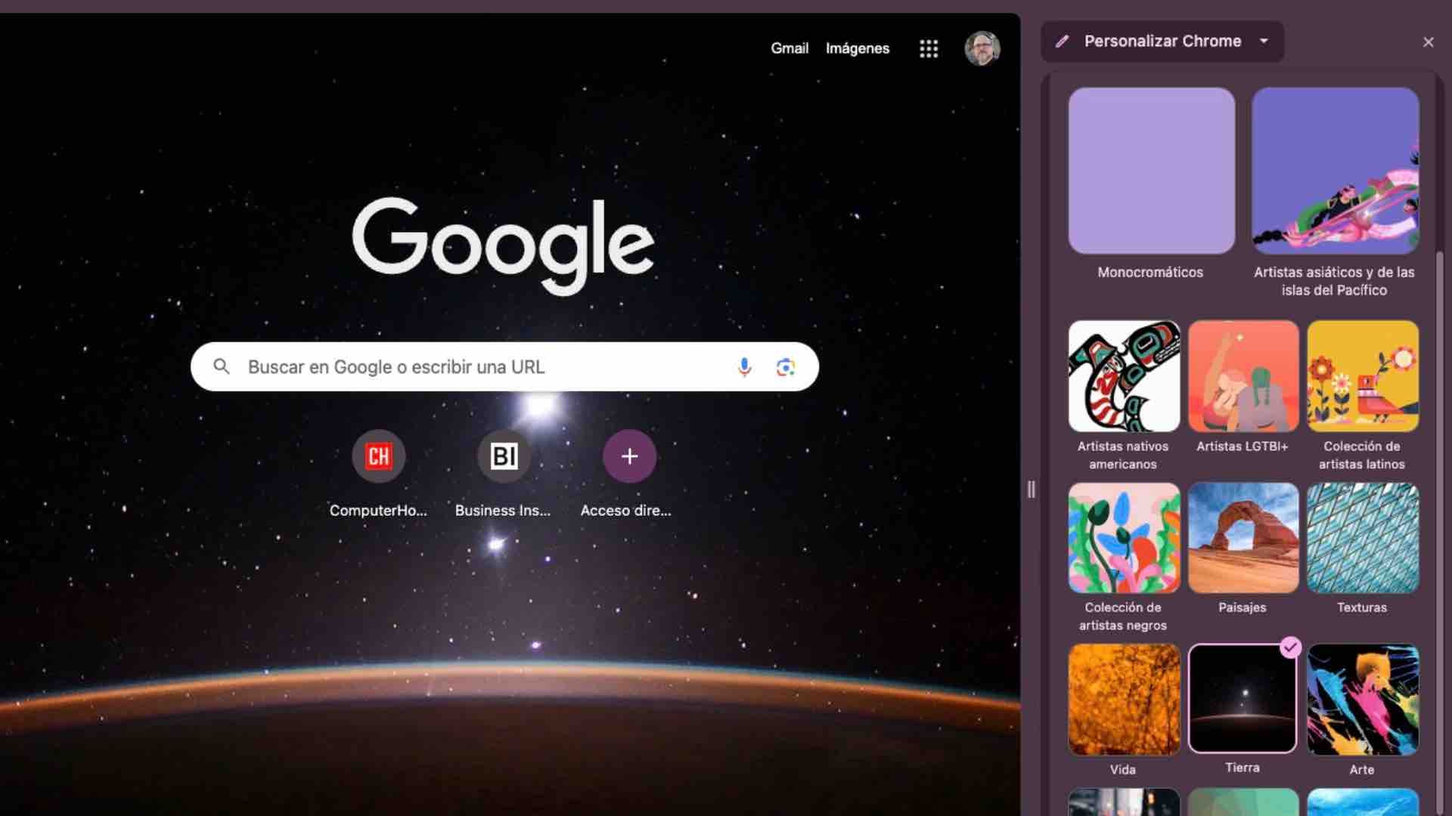
Task: Add a new shortcut with plus icon
Action: click(629, 456)
